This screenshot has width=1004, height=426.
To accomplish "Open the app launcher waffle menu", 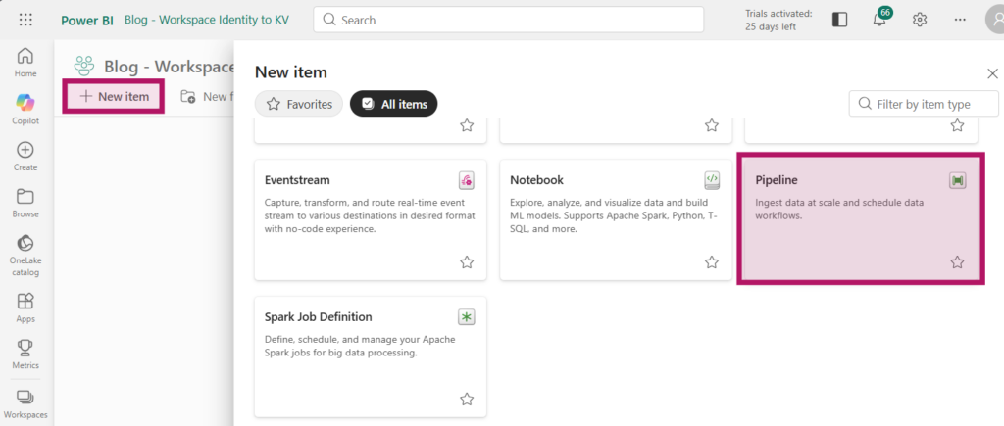I will tap(26, 20).
